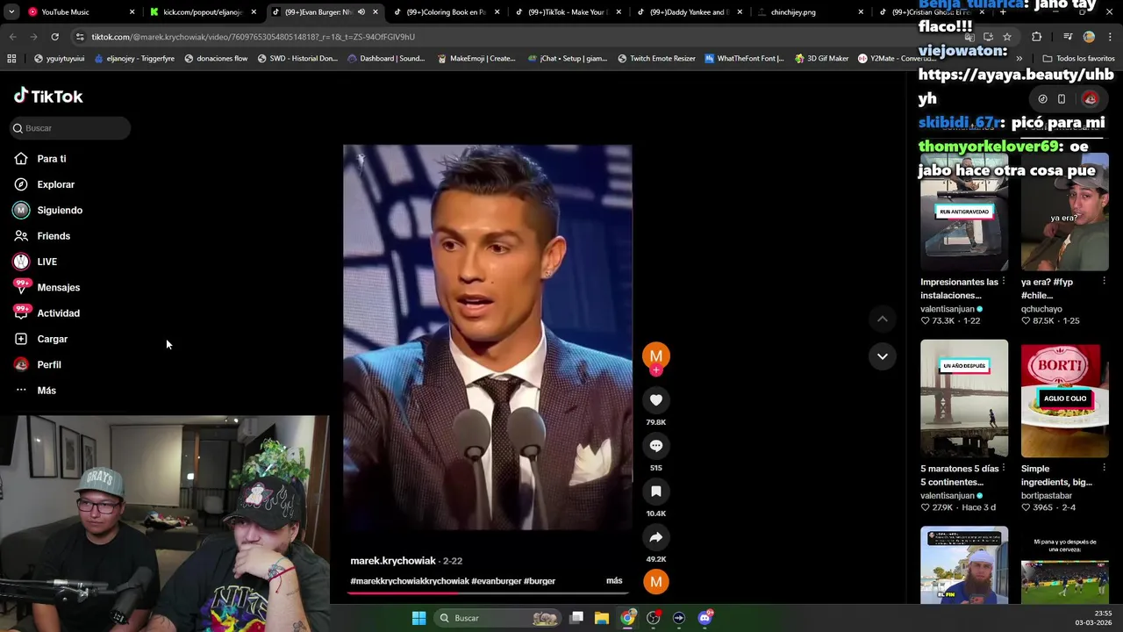This screenshot has width=1123, height=632.
Task: Open Chrome apps grid in bookmarks bar
Action: (x=11, y=59)
